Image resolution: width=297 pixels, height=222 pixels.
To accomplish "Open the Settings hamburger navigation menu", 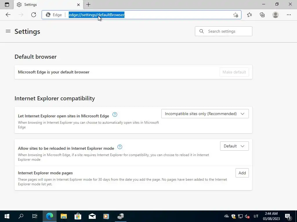I will click(x=8, y=31).
